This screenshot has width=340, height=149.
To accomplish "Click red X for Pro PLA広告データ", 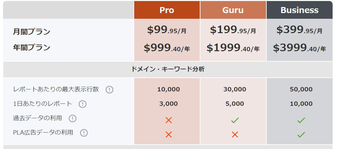I will [168, 135].
